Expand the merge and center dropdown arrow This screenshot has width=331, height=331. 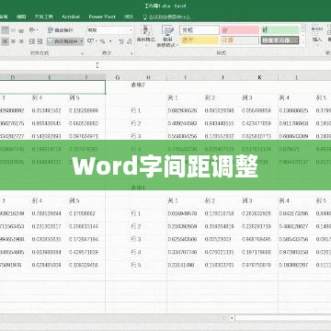(x=81, y=41)
